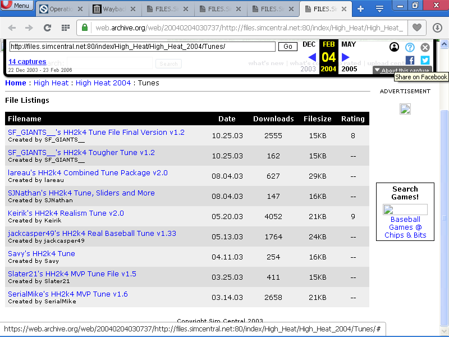Switch to the Wayback tab
The image size is (449, 337).
(109, 9)
